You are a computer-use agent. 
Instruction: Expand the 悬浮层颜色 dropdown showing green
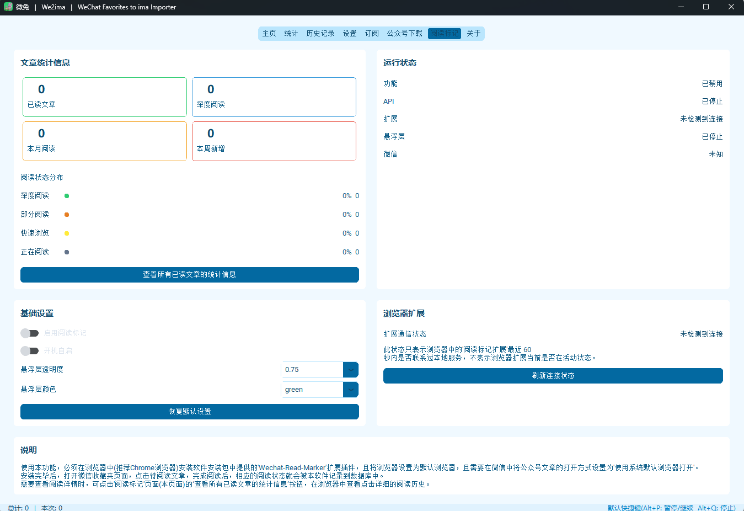pyautogui.click(x=320, y=390)
